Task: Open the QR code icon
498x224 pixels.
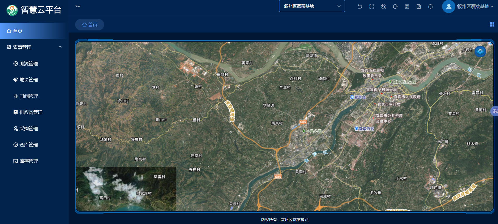Action: pos(407,7)
